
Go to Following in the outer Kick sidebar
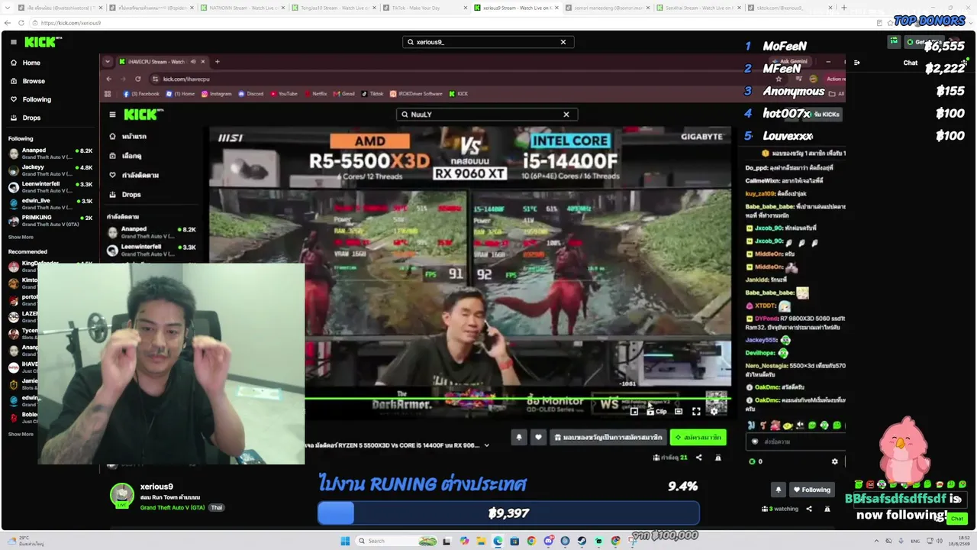tap(37, 99)
